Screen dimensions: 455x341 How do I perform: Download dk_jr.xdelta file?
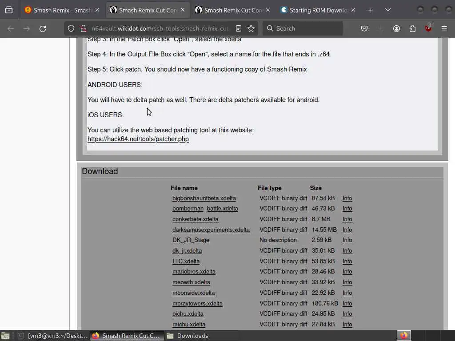(187, 251)
